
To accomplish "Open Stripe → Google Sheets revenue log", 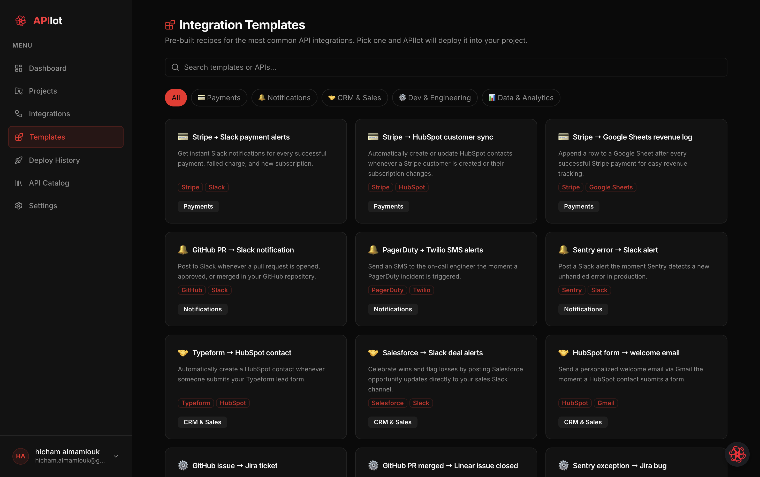I will click(636, 171).
